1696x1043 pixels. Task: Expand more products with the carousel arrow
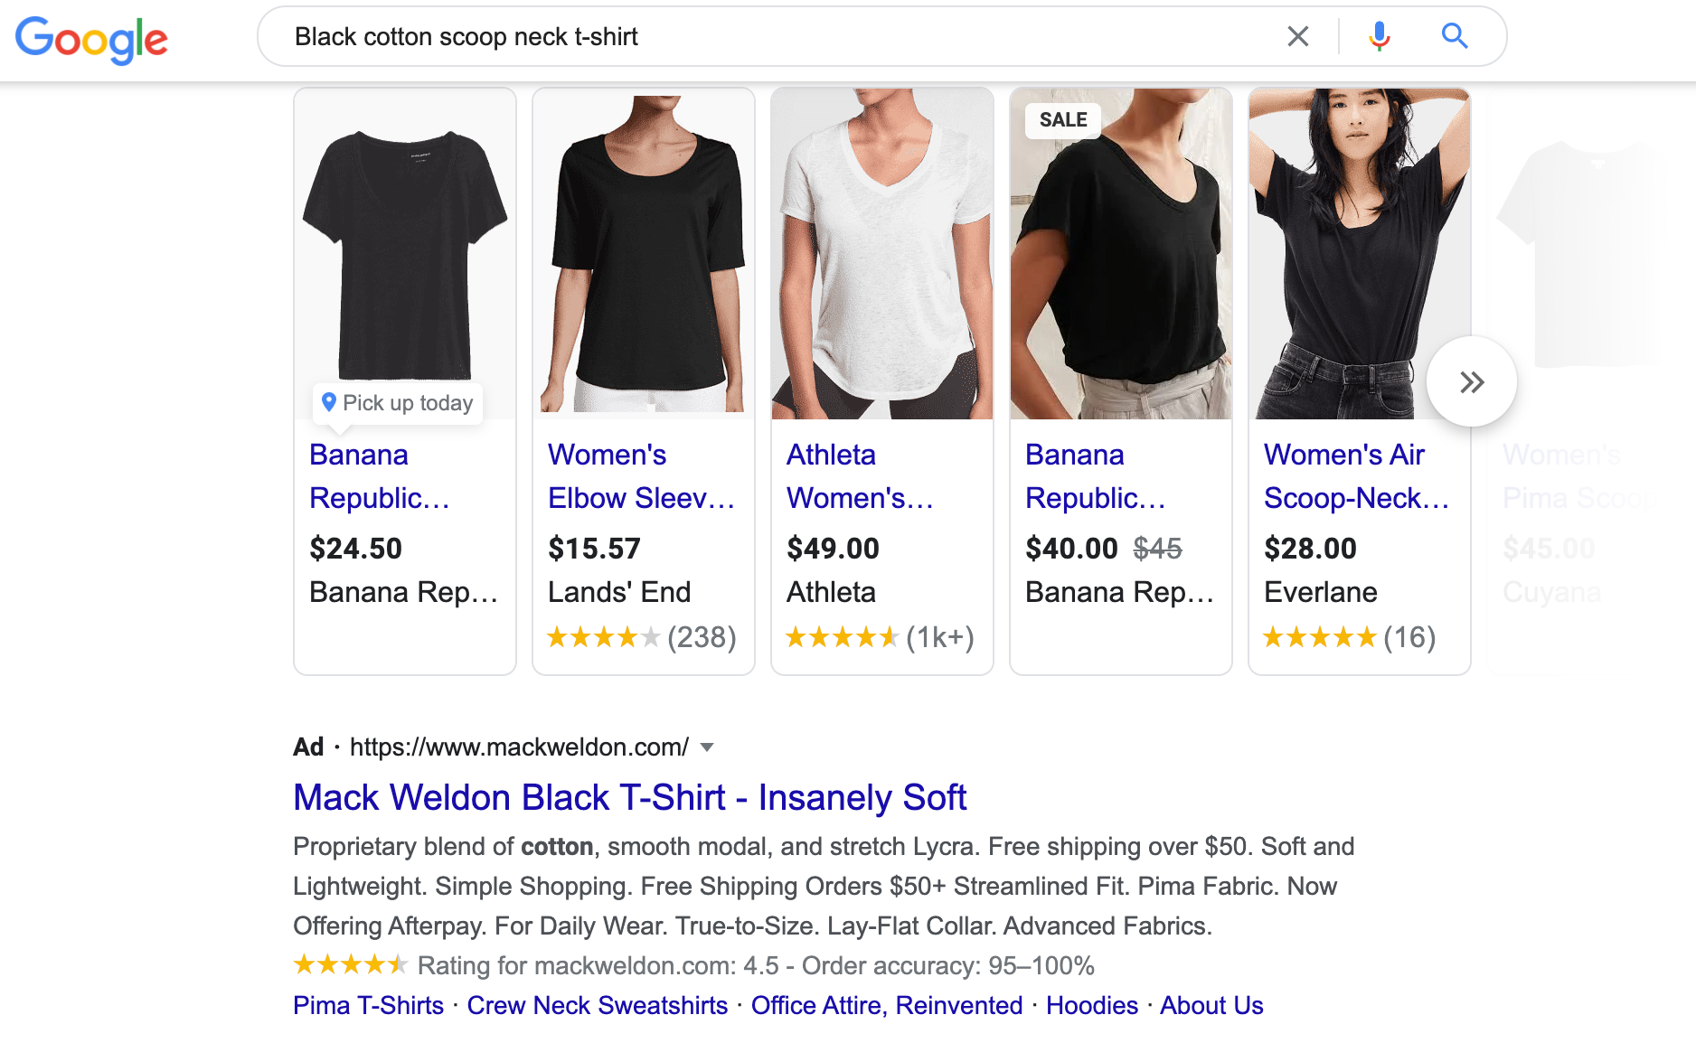pos(1471,381)
